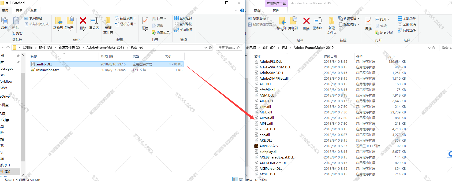Click Cut (剪切) in Patched window
452x181 pixels.
pos(17,33)
